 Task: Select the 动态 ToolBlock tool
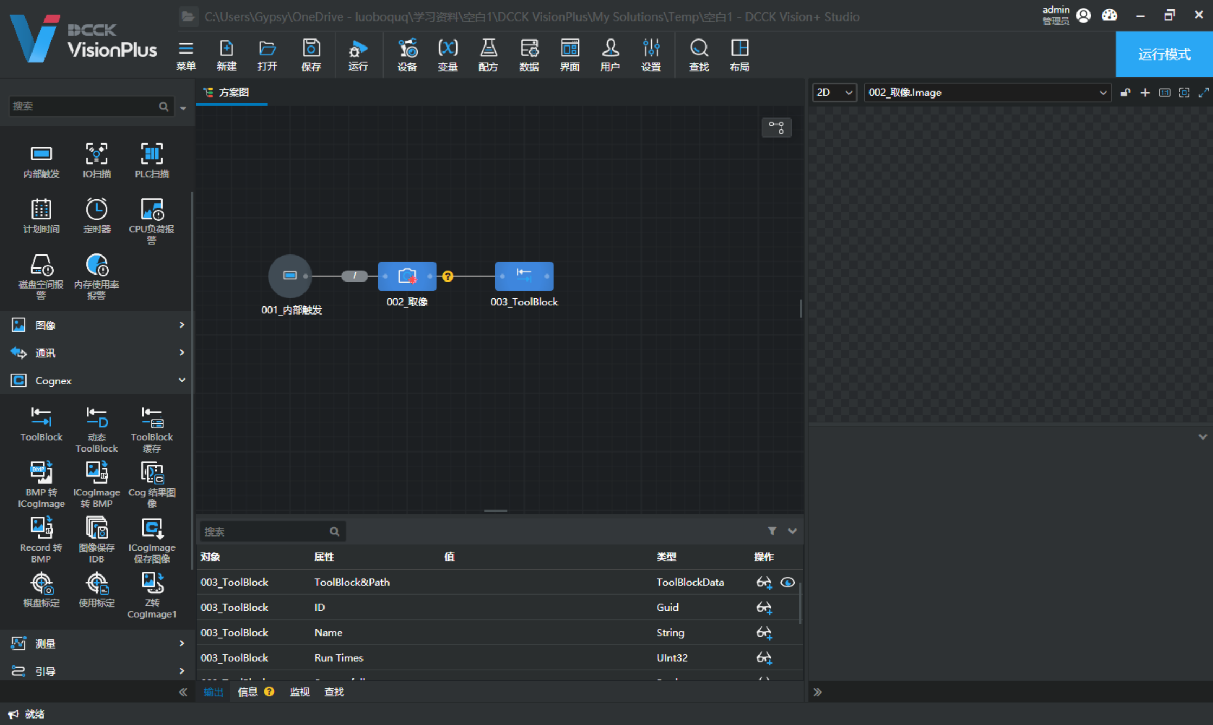click(x=96, y=430)
